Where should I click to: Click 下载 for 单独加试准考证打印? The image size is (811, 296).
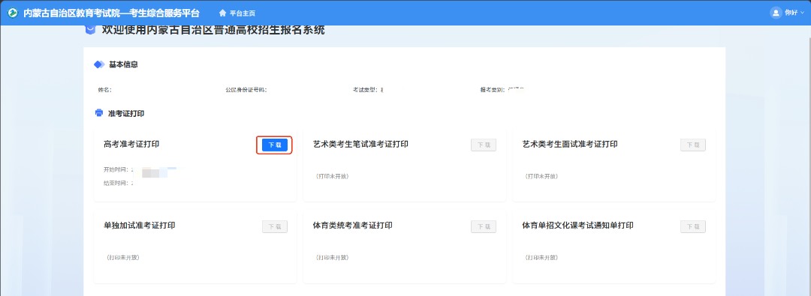[x=275, y=226]
